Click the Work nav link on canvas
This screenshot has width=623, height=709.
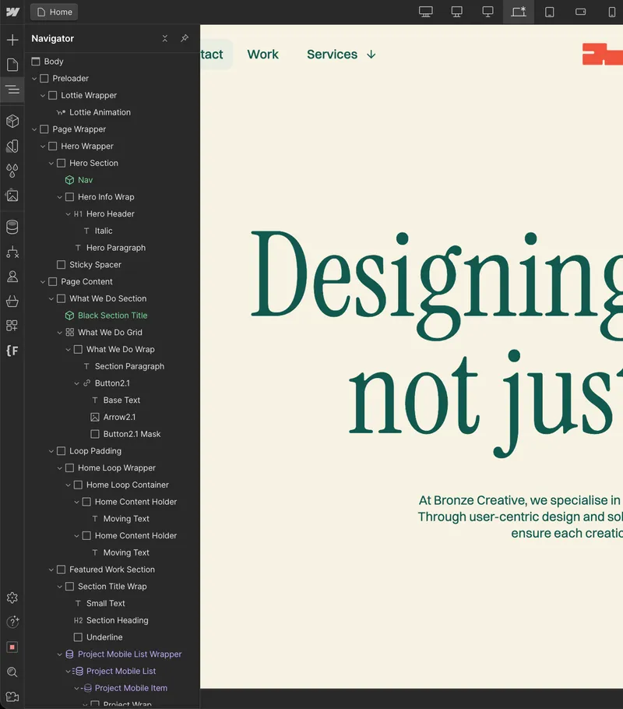(x=262, y=54)
